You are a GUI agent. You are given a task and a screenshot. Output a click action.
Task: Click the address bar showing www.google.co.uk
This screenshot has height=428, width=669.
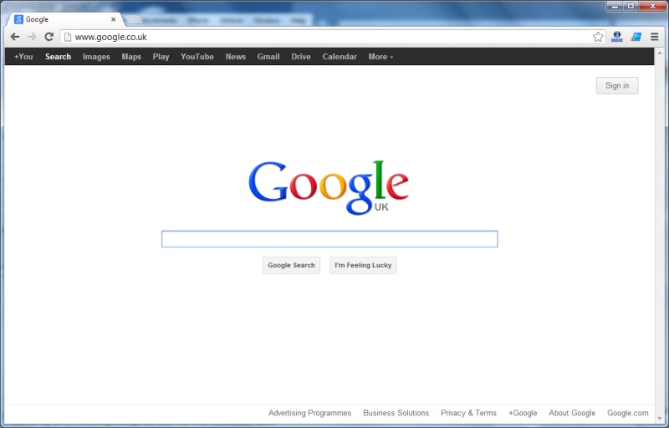[333, 37]
